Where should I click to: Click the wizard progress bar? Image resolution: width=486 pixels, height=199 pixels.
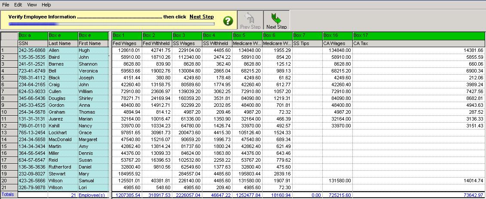pyautogui.click(x=112, y=24)
